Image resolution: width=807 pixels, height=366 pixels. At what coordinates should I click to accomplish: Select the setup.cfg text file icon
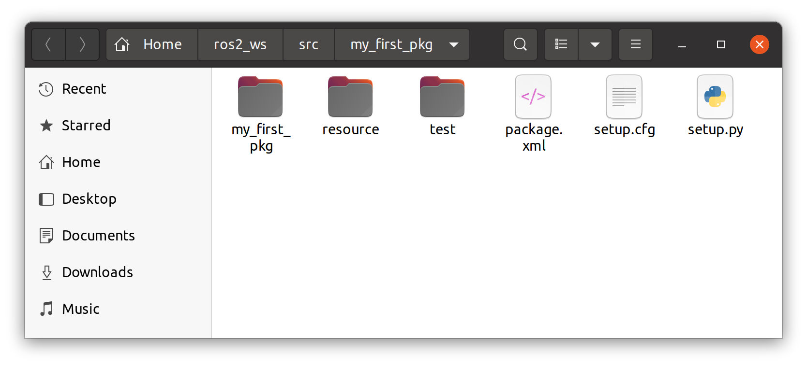[x=624, y=97]
